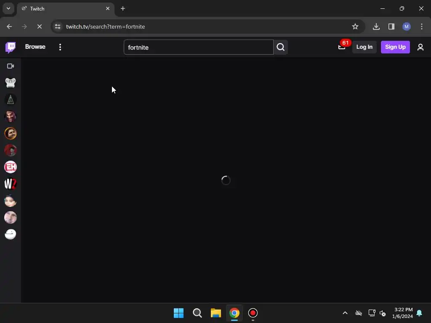Open the monitor display tray icon
The height and width of the screenshot is (323, 431).
coord(372,313)
